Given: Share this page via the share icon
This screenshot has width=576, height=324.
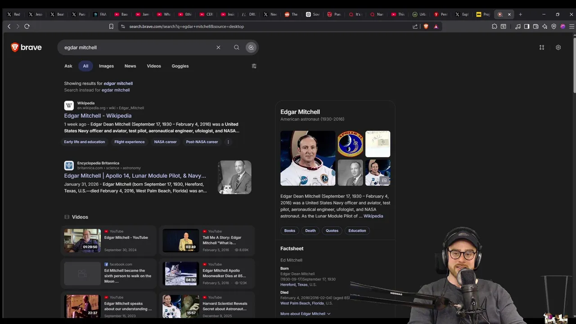Looking at the screenshot, I should pos(415,27).
